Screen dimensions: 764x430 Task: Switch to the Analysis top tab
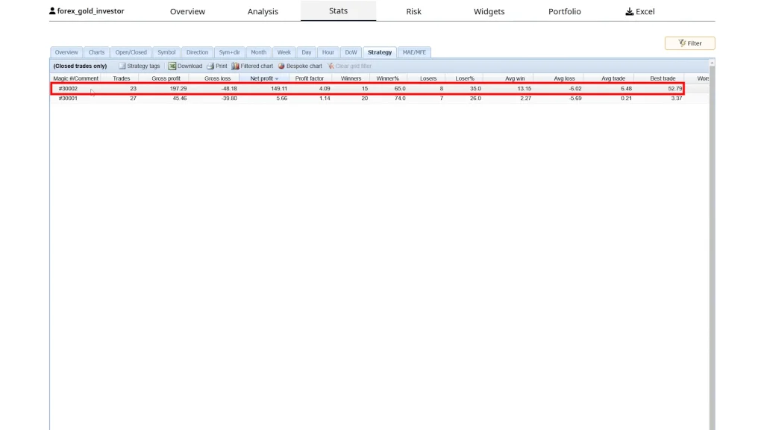pos(263,11)
